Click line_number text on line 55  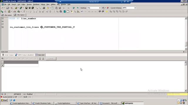pos(28,19)
